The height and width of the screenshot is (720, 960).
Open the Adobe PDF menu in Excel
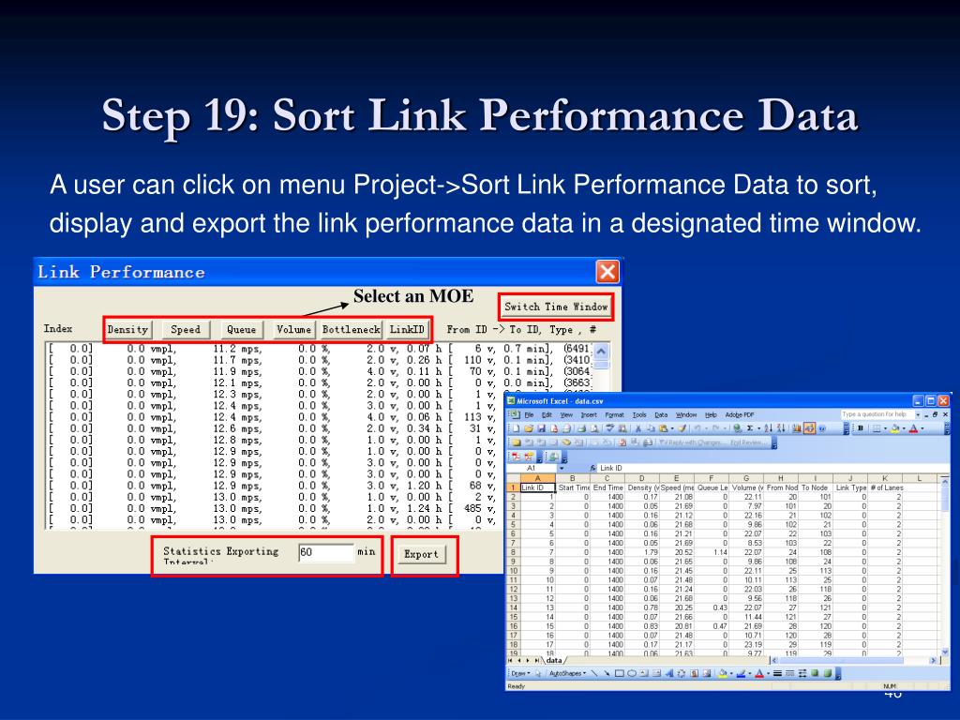(740, 415)
